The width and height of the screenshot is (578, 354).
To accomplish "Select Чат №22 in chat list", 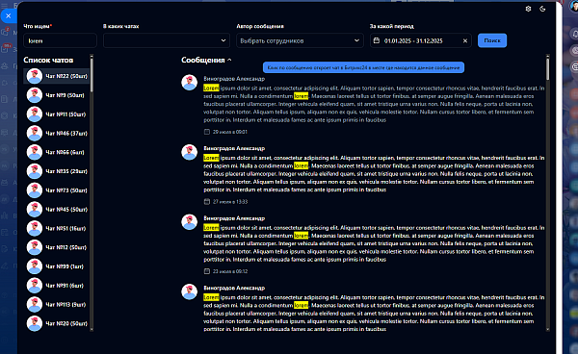I will tap(57, 76).
